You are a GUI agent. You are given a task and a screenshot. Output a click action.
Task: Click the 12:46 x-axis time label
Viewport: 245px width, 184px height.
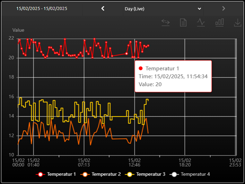[134, 163]
